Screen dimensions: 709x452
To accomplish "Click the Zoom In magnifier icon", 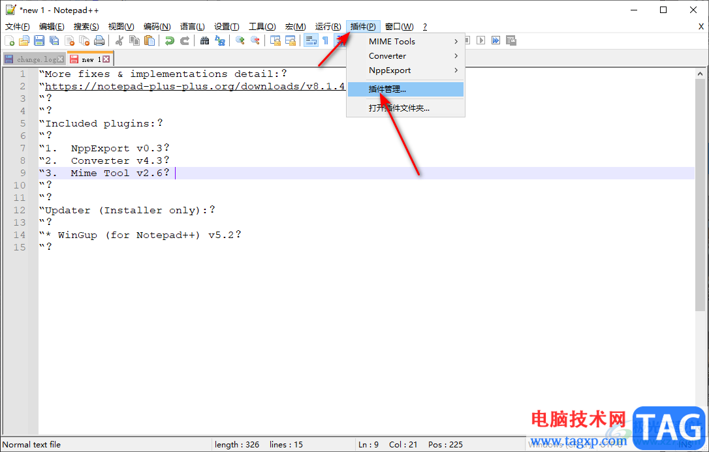I will click(x=240, y=40).
